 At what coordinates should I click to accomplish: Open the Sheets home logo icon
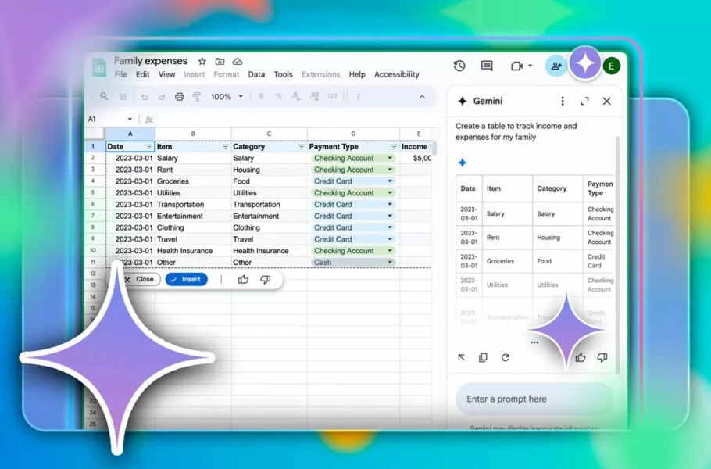coord(99,69)
